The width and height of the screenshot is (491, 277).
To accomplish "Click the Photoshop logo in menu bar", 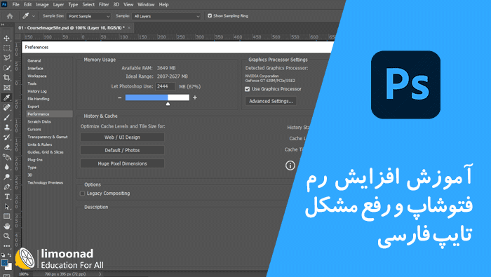I will [x=4, y=4].
